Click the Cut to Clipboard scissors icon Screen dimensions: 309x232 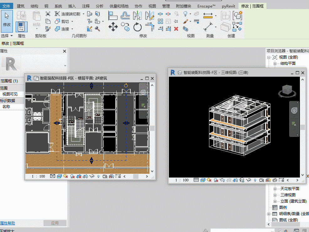pos(48,14)
